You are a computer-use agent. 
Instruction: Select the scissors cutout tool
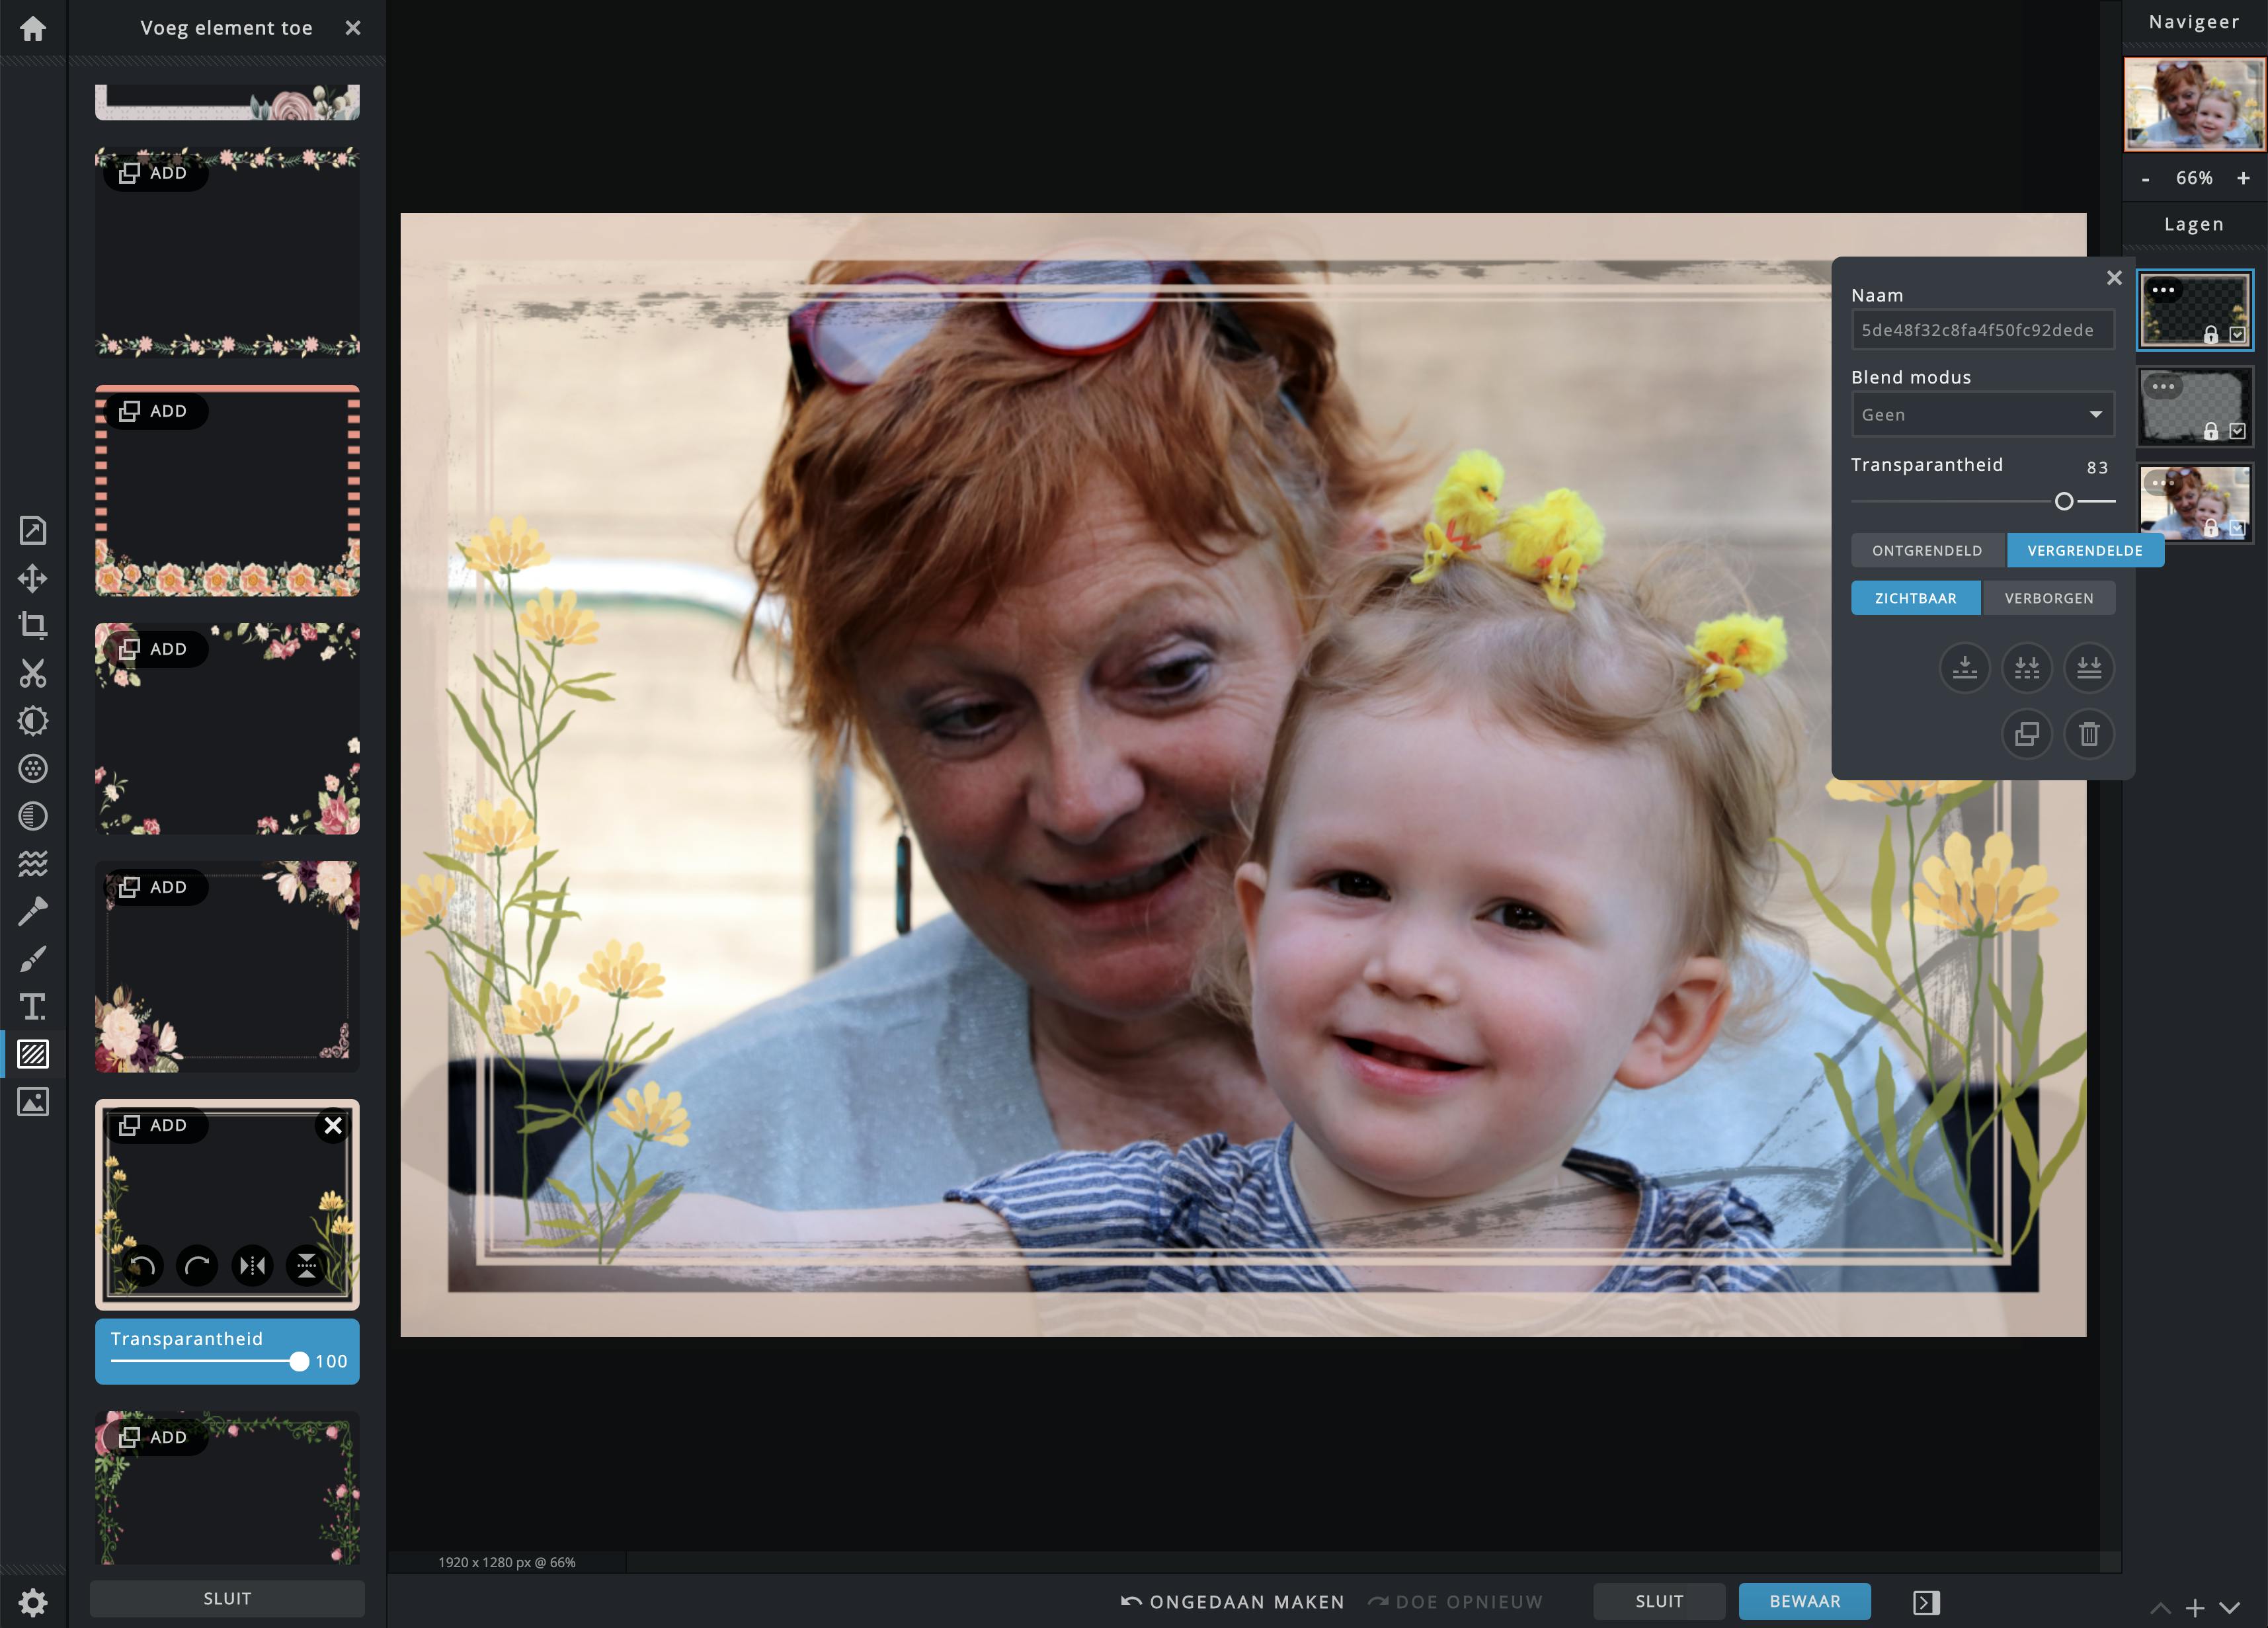tap(33, 673)
